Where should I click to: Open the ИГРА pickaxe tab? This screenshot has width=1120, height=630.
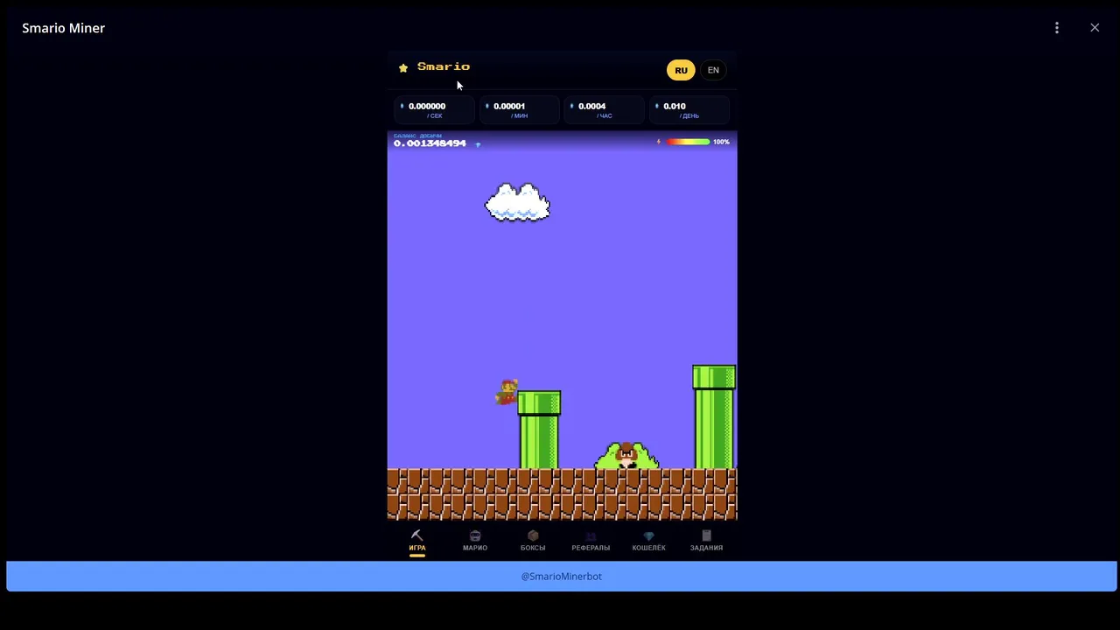click(x=417, y=541)
